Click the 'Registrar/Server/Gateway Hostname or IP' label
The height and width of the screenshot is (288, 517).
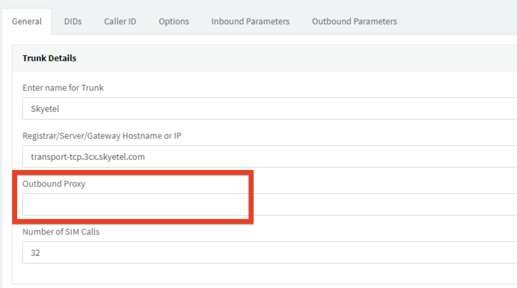coord(102,136)
